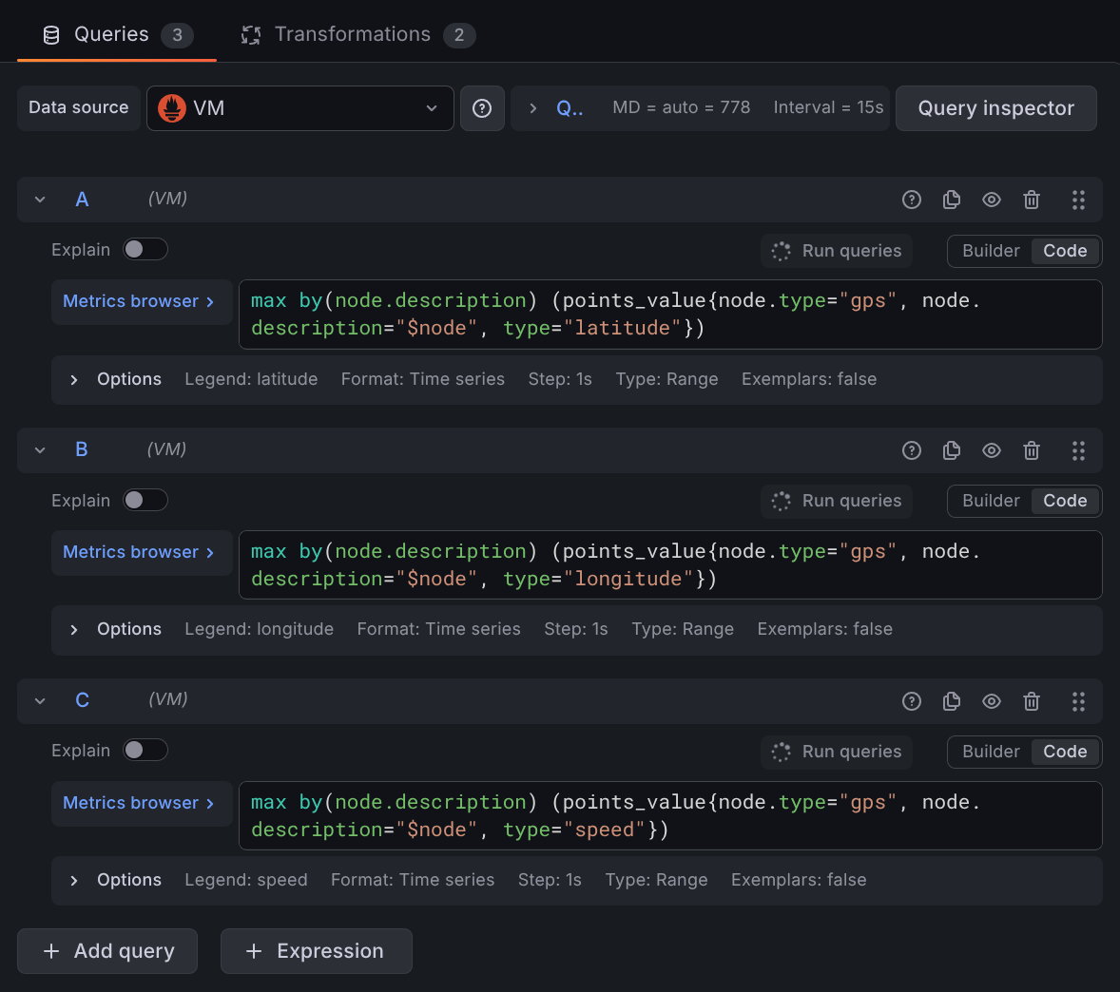The height and width of the screenshot is (992, 1120).
Task: Open data source help icon
Action: (x=482, y=108)
